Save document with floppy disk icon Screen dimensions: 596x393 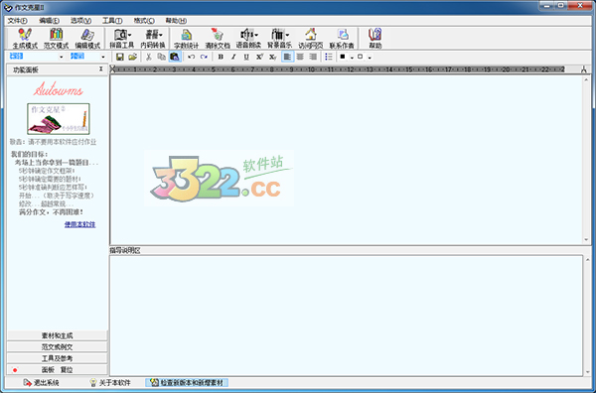[120, 57]
